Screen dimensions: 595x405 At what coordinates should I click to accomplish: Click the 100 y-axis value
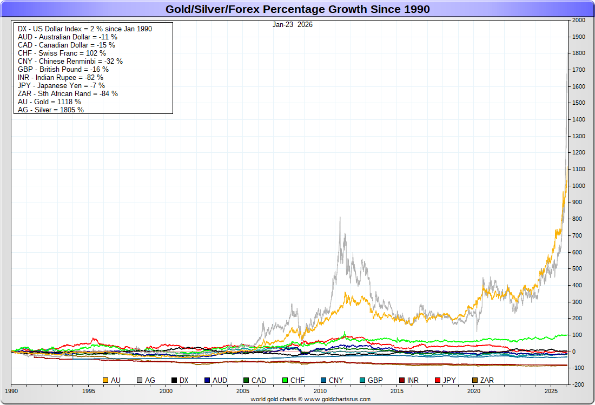tap(577, 335)
